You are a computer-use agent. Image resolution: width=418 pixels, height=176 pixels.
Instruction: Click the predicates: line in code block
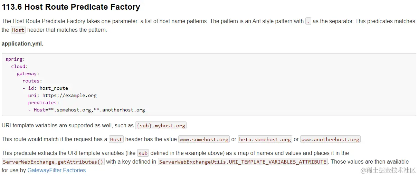(44, 102)
